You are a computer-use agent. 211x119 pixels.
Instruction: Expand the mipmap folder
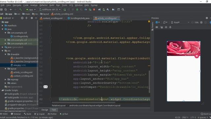pos(5,79)
